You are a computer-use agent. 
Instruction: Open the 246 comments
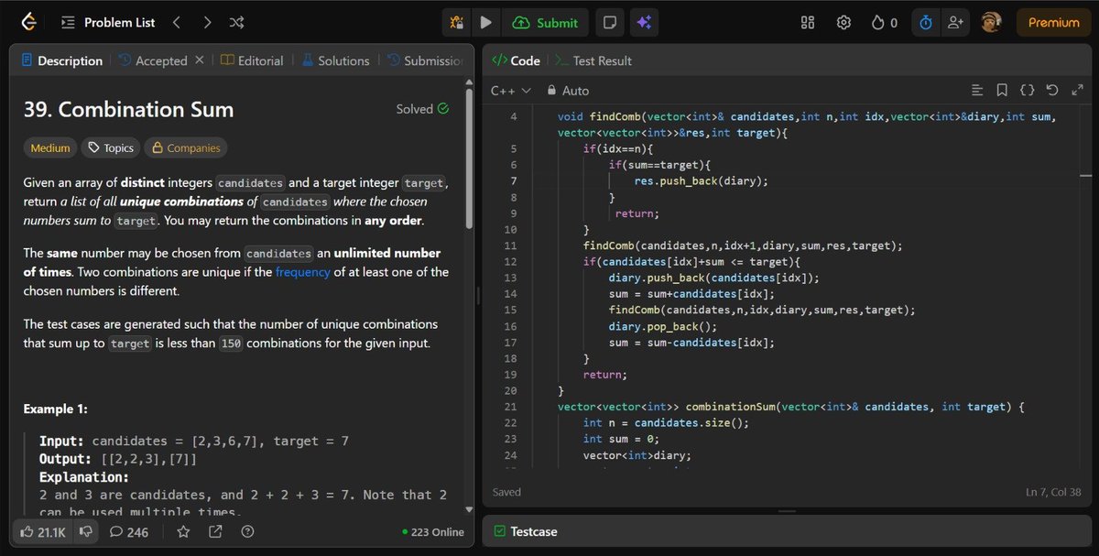(128, 531)
